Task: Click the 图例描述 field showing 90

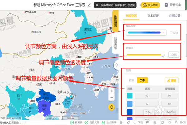Action: coord(169,96)
